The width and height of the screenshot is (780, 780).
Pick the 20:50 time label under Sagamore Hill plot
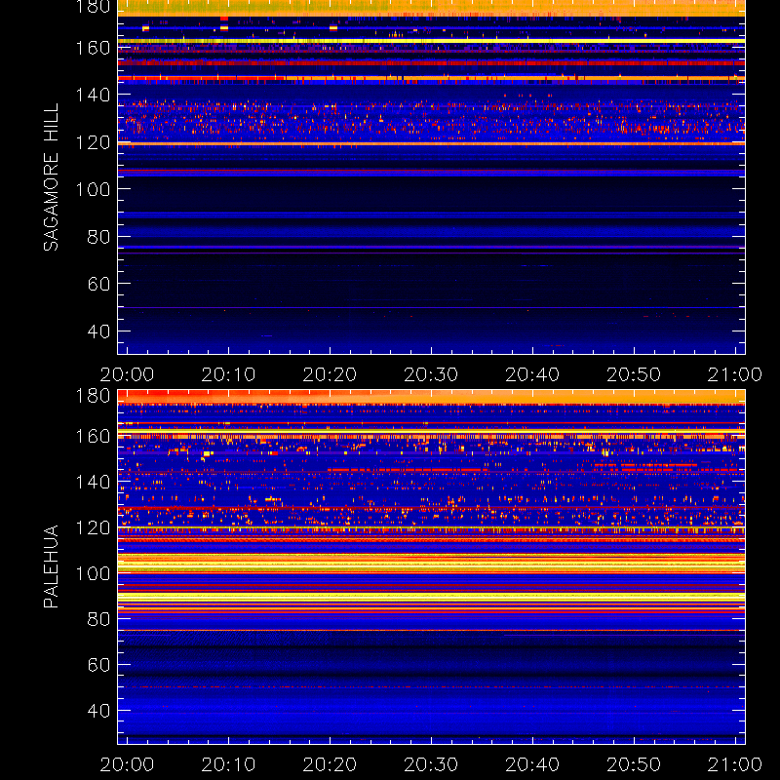(634, 374)
